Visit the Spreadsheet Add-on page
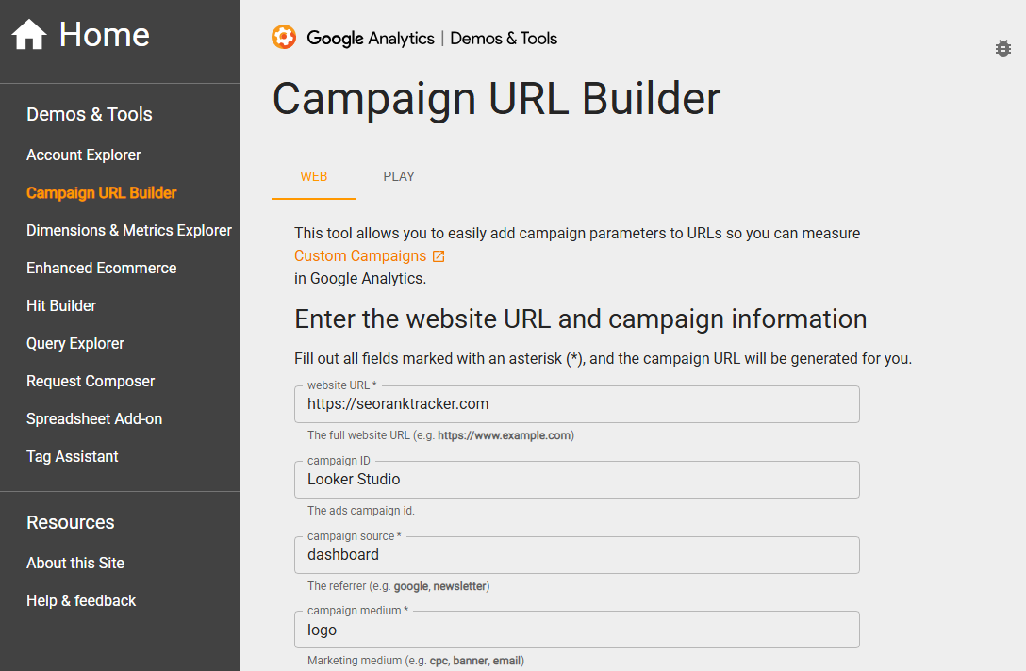Image resolution: width=1026 pixels, height=671 pixels. pos(94,418)
